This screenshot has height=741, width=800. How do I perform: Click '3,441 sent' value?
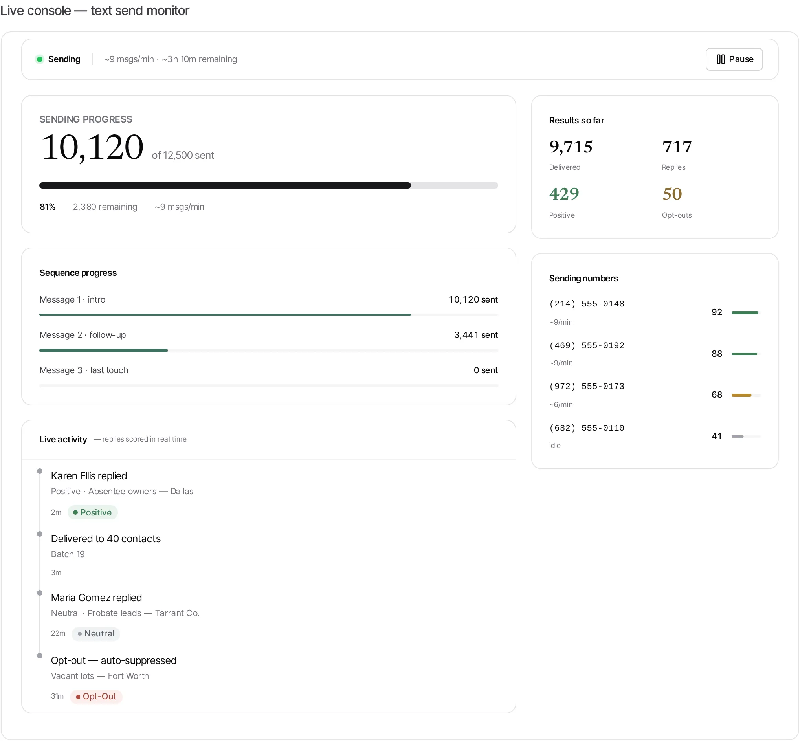(476, 335)
